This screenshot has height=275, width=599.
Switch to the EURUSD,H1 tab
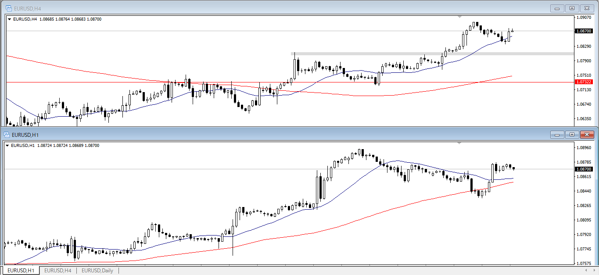click(x=21, y=271)
